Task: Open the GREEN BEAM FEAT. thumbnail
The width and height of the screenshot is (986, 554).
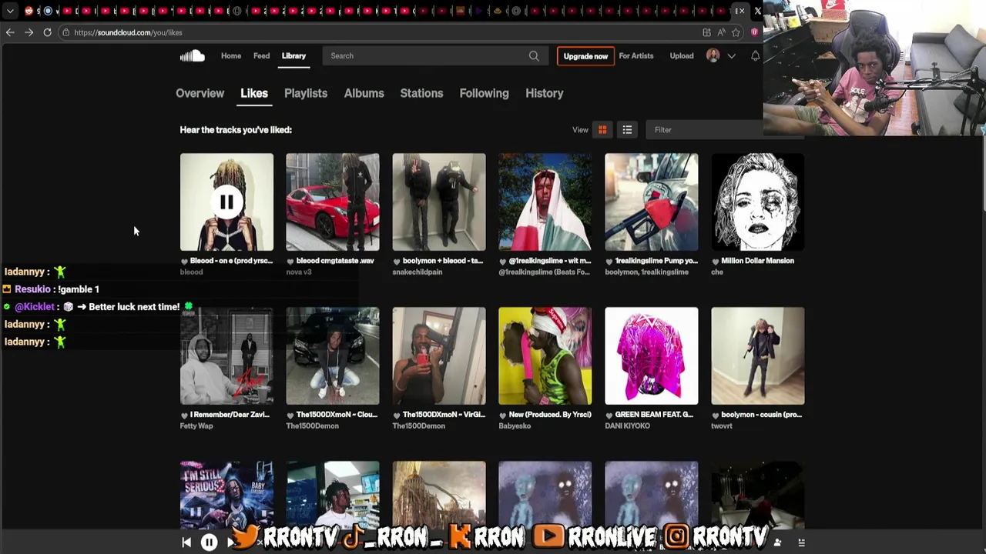Action: click(652, 356)
